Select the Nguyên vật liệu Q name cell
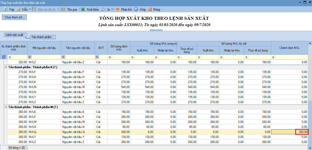312x150 pixels. click(x=78, y=132)
